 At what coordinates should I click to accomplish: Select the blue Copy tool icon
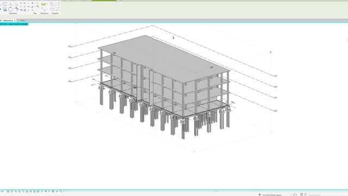5,9
